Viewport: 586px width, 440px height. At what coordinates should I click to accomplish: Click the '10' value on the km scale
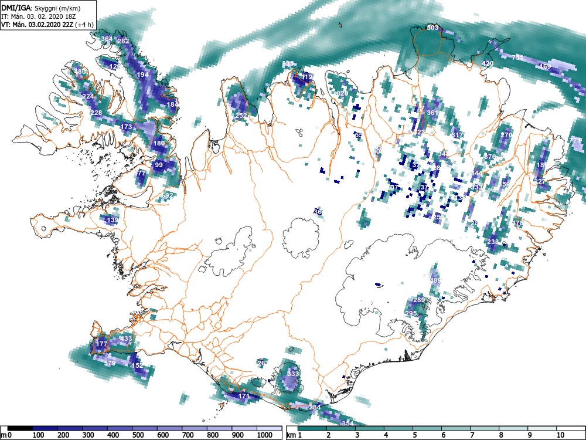(560, 435)
